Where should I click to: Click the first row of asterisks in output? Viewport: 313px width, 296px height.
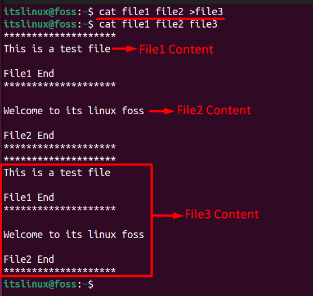[60, 35]
